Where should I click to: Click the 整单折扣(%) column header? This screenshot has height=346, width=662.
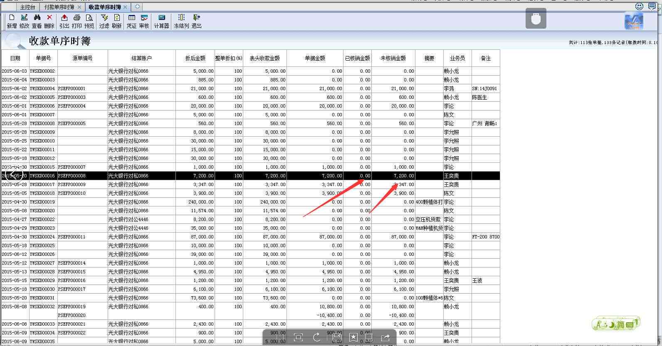click(x=229, y=58)
